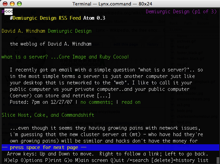Click the 'O)ptions' command in footer
Screen dimensions: 220x164
click(31, 160)
